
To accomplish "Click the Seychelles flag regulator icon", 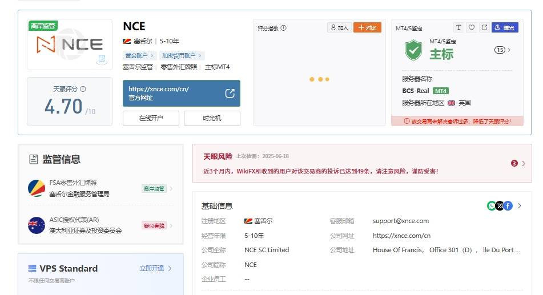I will click(37, 188).
